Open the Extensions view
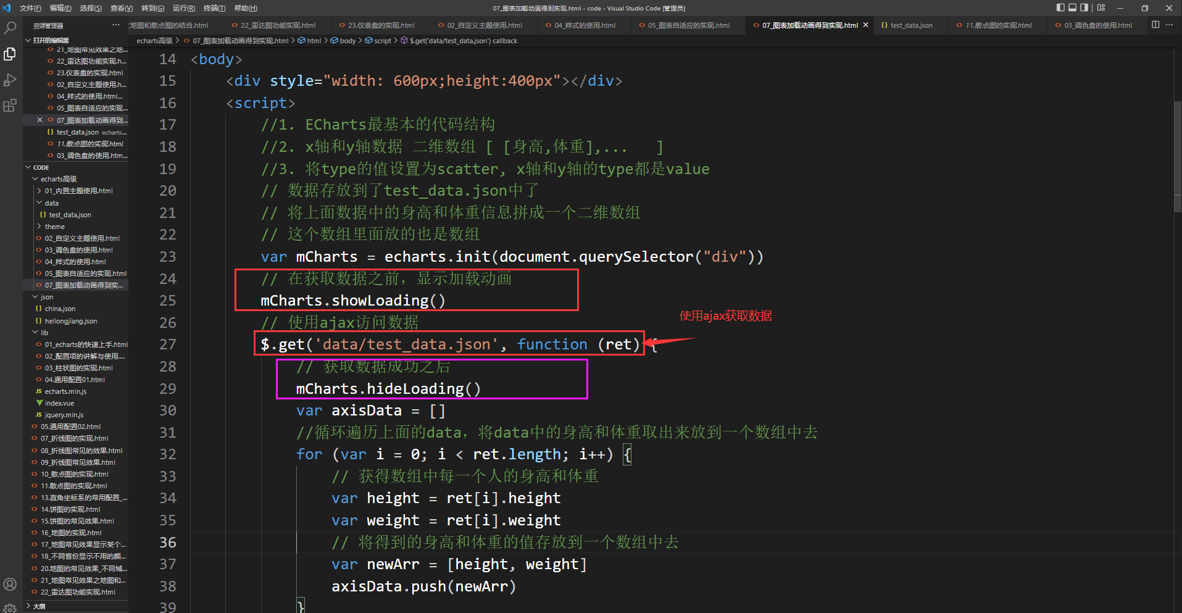 [x=10, y=106]
